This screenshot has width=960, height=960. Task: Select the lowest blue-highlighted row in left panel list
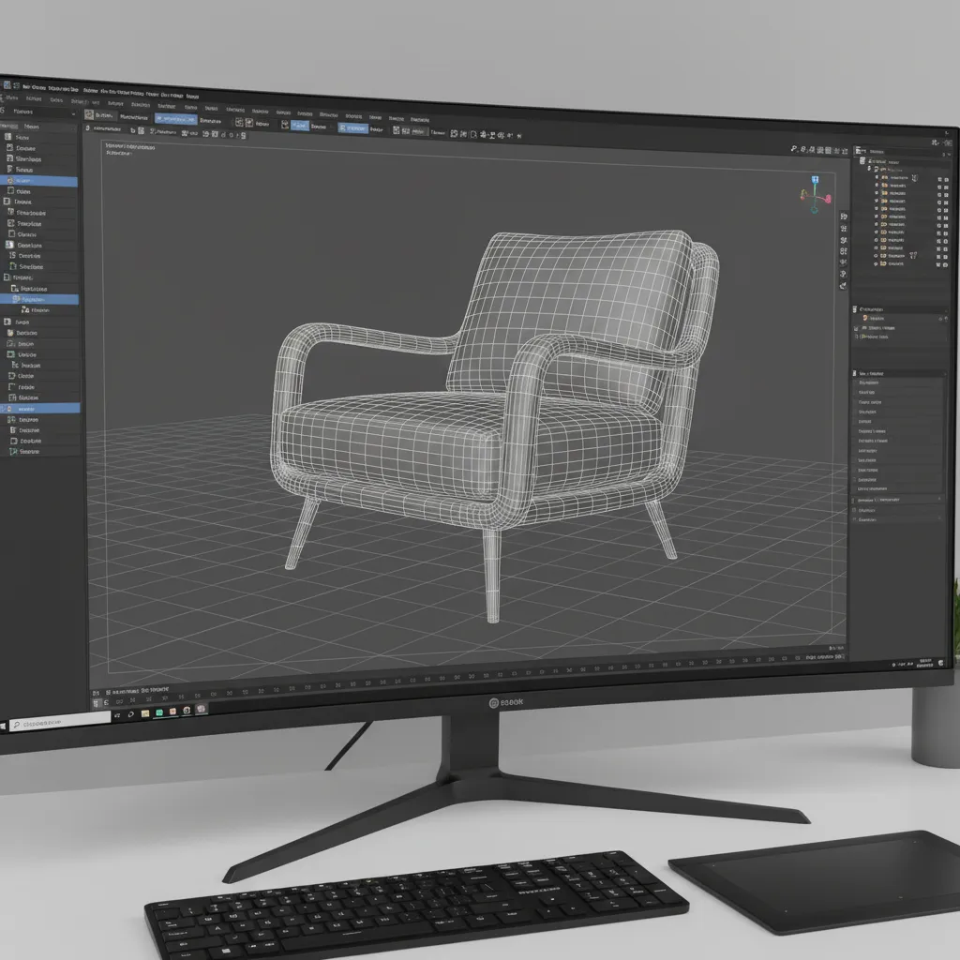pos(39,409)
